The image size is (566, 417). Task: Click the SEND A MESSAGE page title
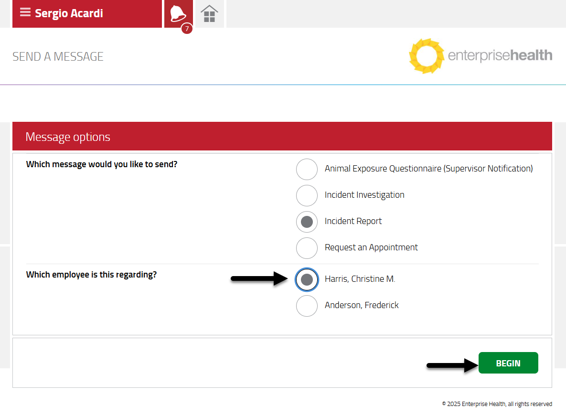pos(58,56)
